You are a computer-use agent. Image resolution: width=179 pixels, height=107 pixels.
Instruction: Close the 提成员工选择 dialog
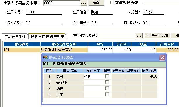(x=162, y=57)
